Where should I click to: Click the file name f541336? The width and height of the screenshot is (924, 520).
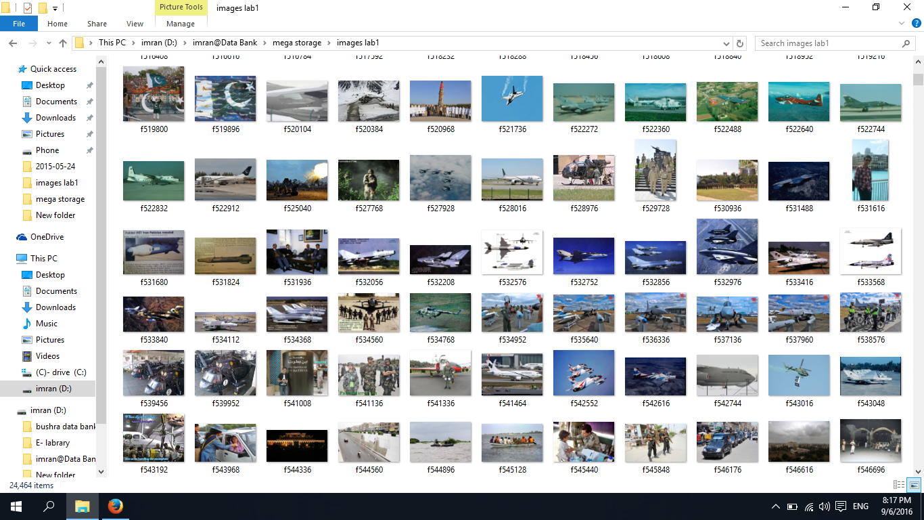[440, 404]
